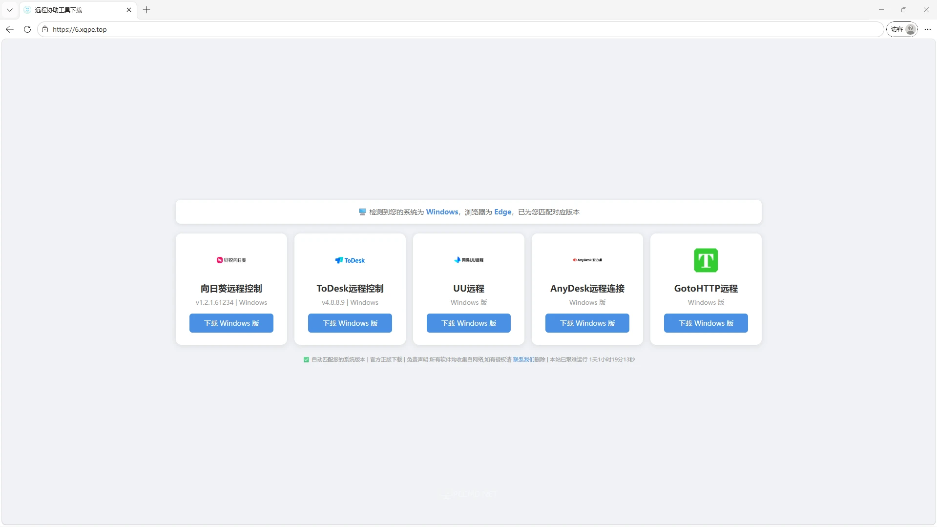Reload the page with the refresh icon
The image size is (937, 527).
tap(27, 29)
